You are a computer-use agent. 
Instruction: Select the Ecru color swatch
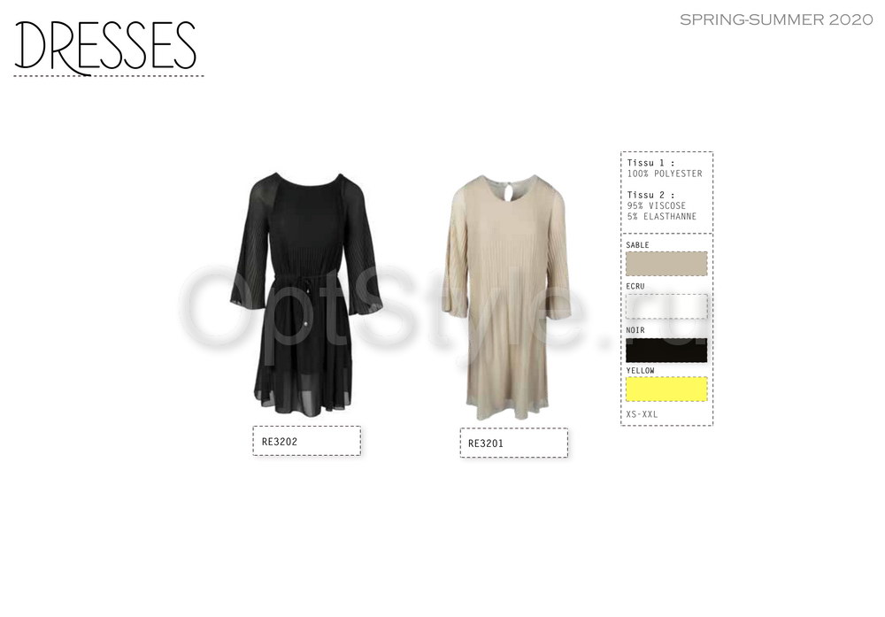666,306
